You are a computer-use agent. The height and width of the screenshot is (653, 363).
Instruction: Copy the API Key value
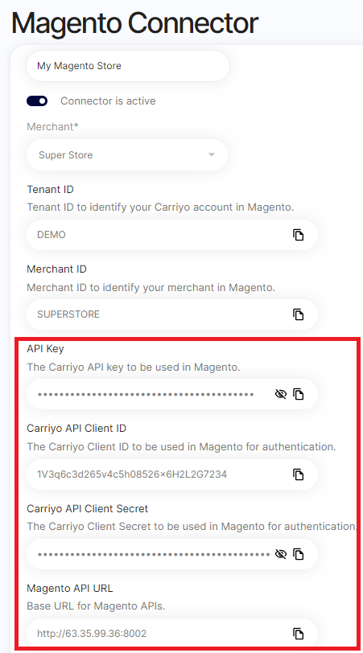pyautogui.click(x=298, y=394)
